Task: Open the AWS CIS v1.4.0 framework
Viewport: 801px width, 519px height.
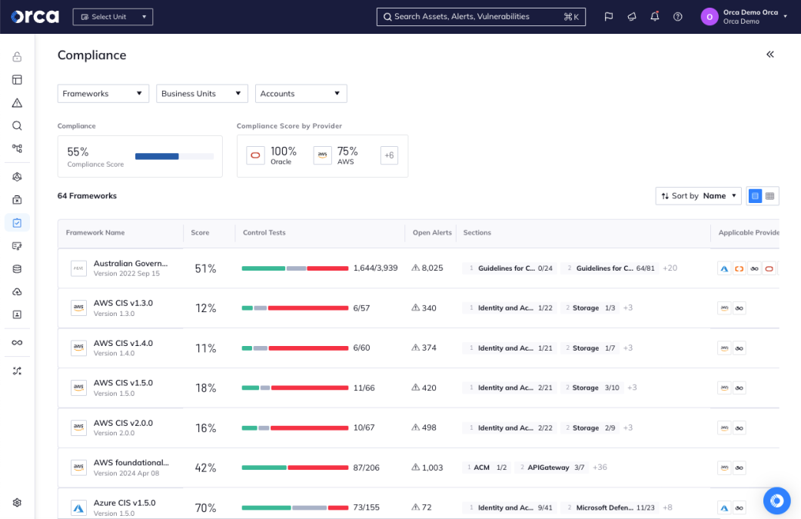Action: (418, 348)
